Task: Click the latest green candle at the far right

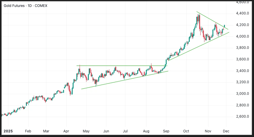Action: [x=224, y=26]
